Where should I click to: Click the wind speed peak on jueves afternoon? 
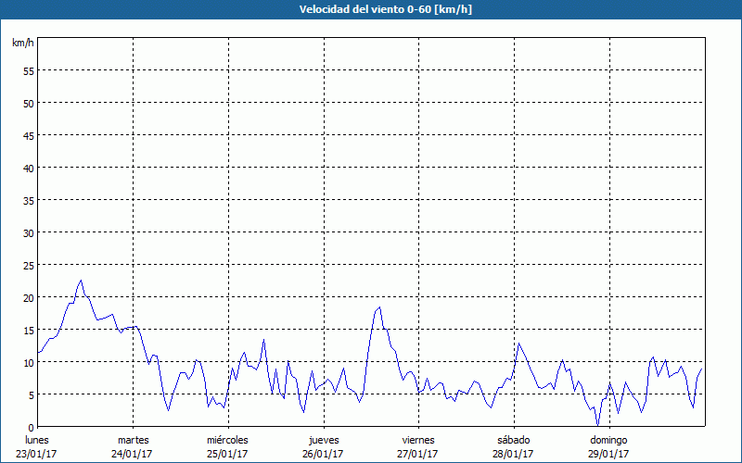coord(379,307)
